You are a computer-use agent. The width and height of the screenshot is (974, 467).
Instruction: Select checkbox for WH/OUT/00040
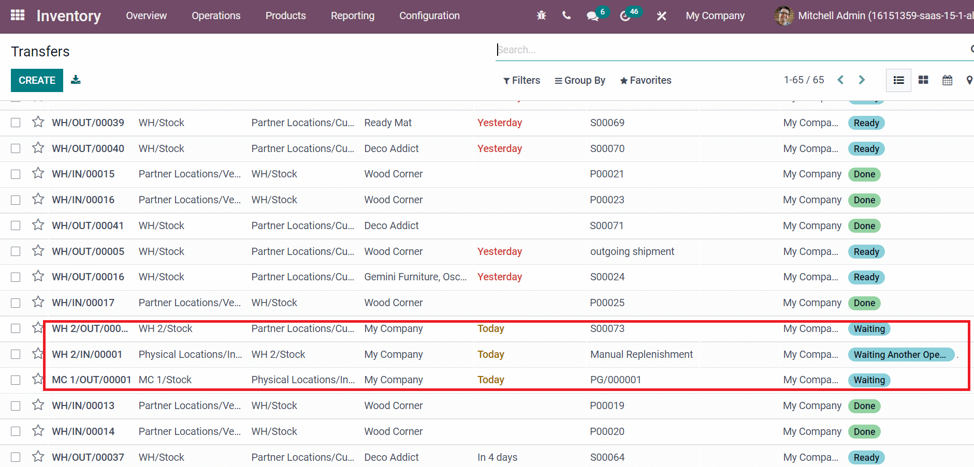tap(16, 148)
